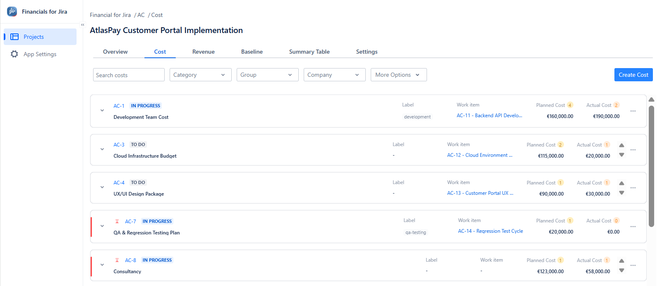Open work item AC-14 Regression Test Cycle
This screenshot has width=662, height=286.
coord(491,231)
